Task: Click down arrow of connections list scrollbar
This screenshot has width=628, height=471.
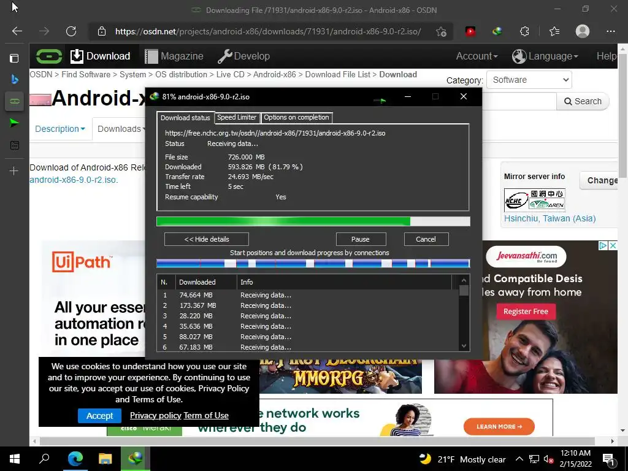Action: point(464,346)
